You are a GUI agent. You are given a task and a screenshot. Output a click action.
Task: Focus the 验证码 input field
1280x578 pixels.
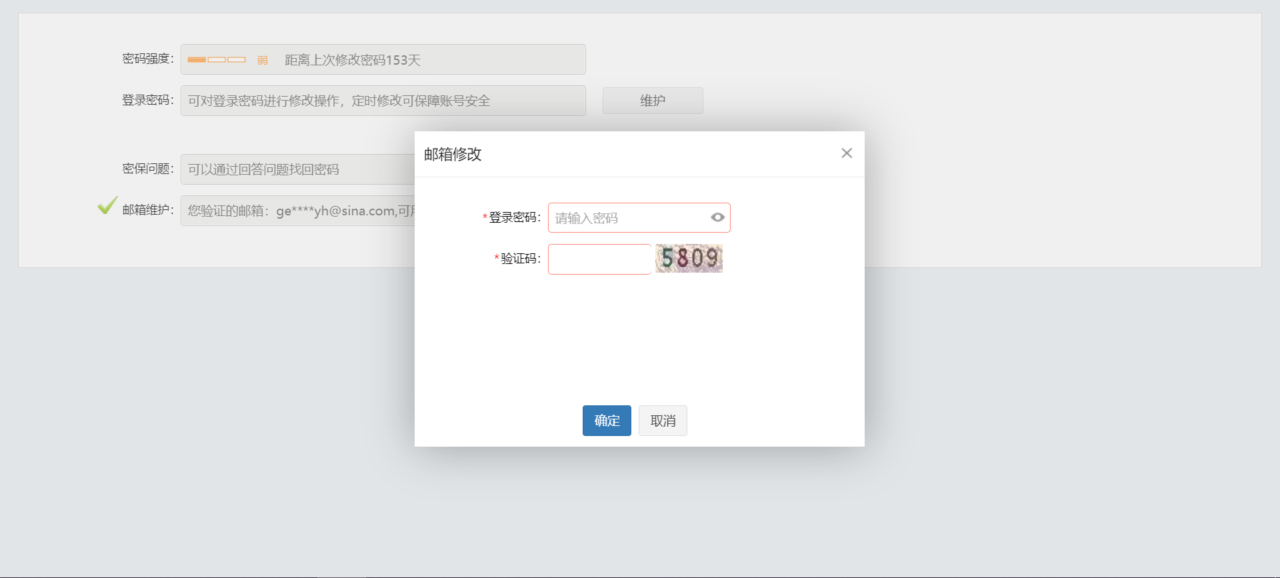pos(599,259)
